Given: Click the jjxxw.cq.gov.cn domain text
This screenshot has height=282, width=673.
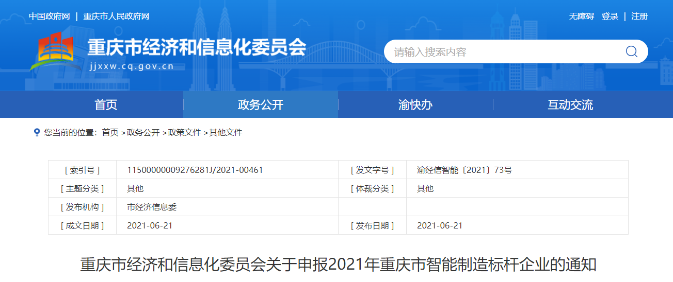Looking at the screenshot, I should (131, 66).
